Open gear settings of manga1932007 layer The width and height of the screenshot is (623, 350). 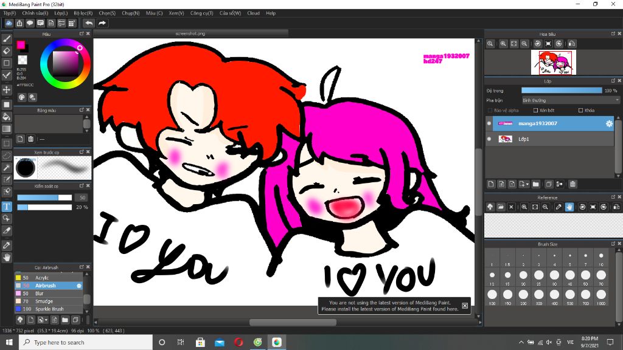tap(609, 123)
